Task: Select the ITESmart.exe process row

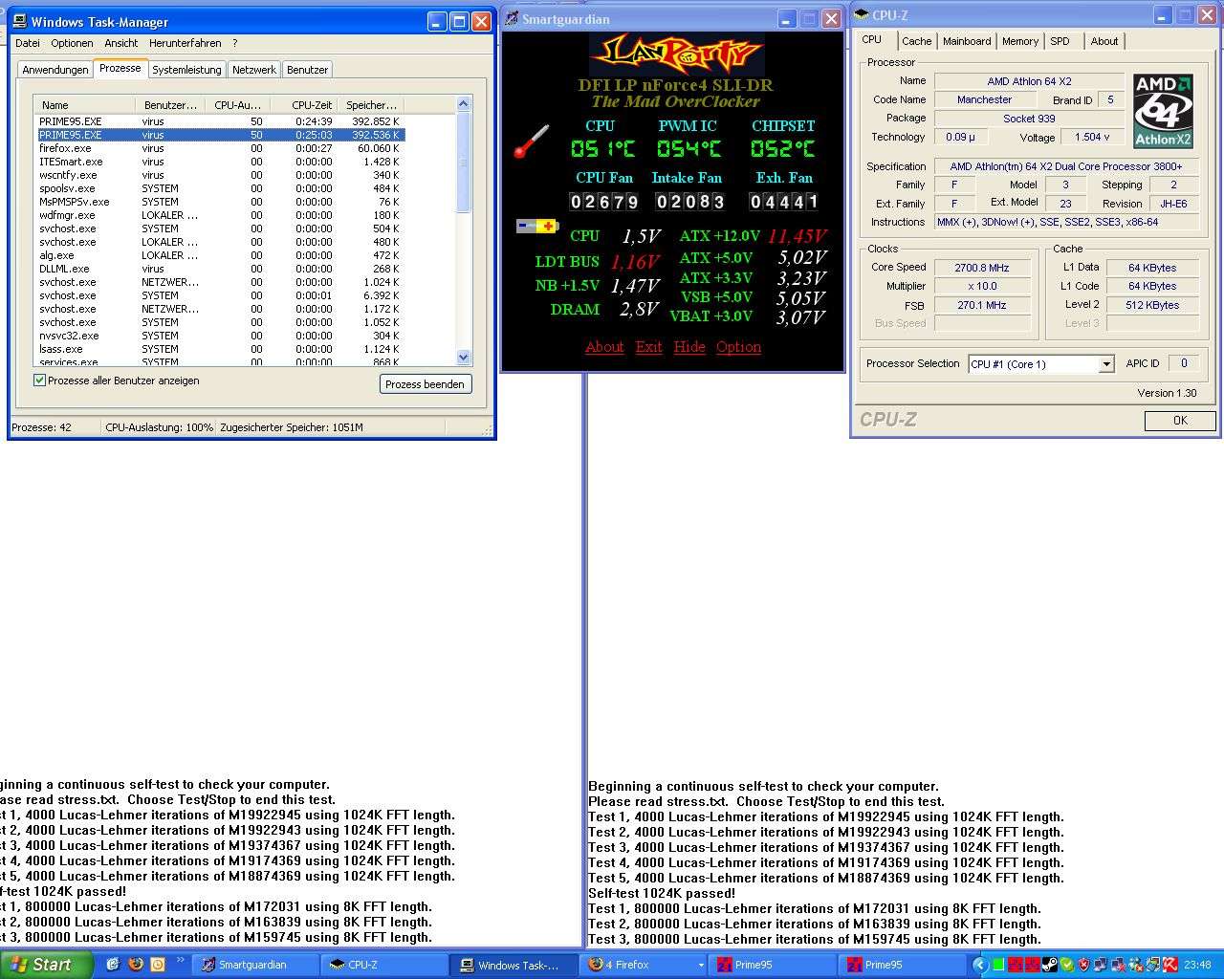Action: coord(219,162)
